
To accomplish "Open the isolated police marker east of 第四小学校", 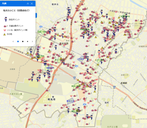I will [x=95, y=88].
